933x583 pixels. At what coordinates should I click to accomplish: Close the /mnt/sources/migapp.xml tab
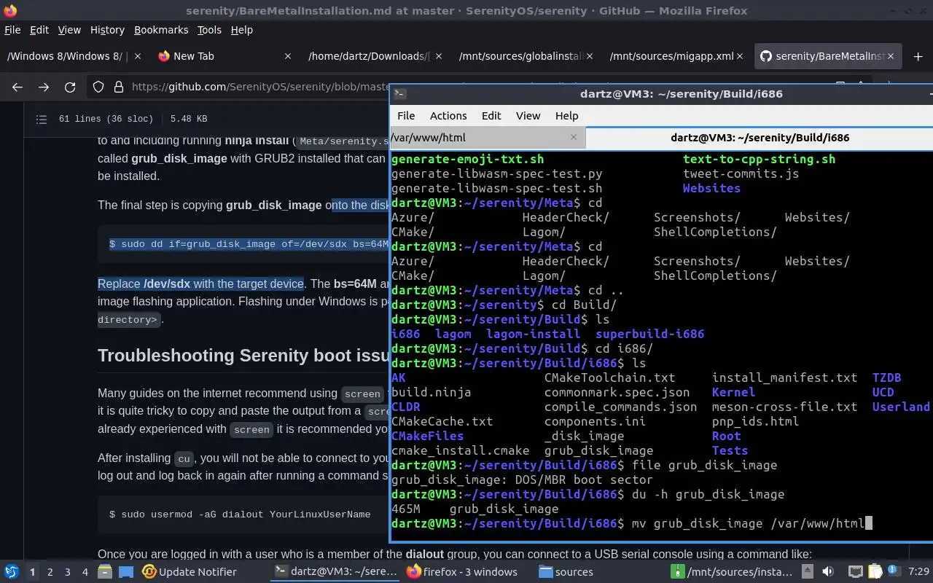click(739, 56)
